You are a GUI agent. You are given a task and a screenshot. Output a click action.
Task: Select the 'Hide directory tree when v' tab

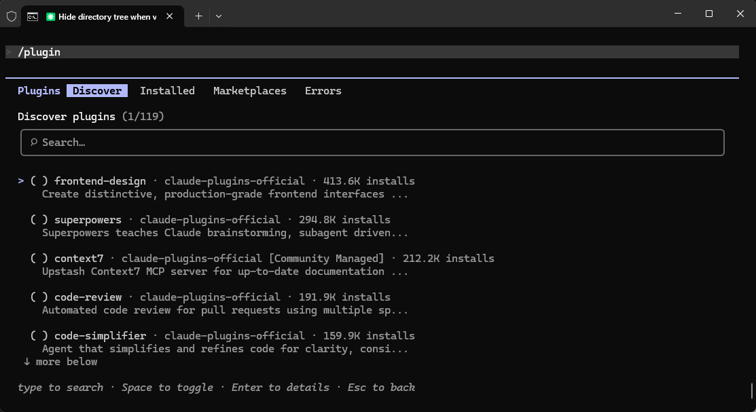tap(102, 16)
